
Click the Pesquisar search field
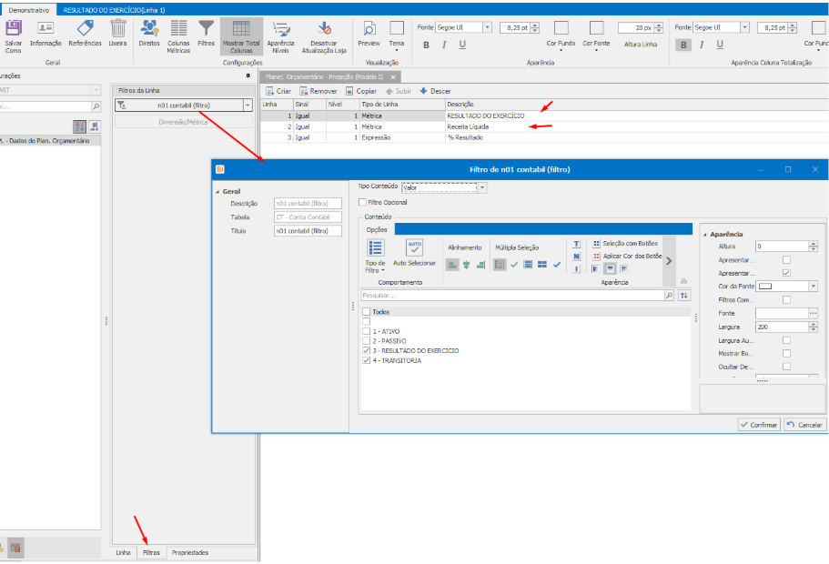[511, 296]
